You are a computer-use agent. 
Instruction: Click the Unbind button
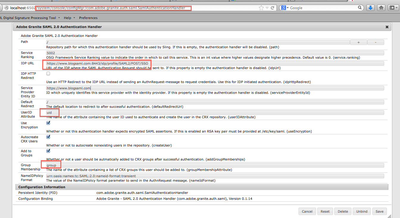point(362,211)
